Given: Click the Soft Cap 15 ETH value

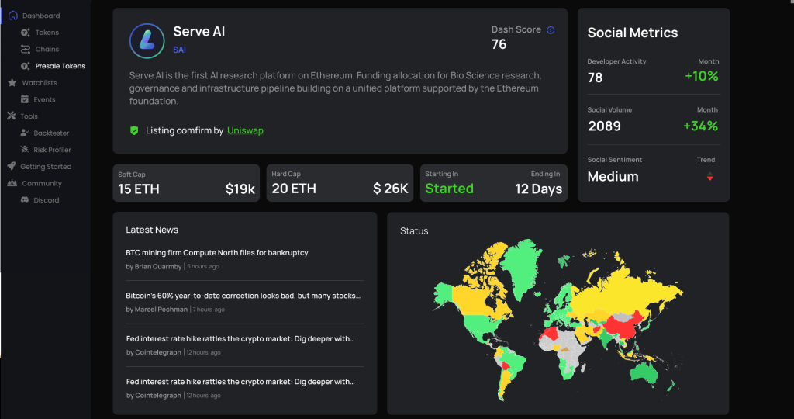Looking at the screenshot, I should coord(139,189).
